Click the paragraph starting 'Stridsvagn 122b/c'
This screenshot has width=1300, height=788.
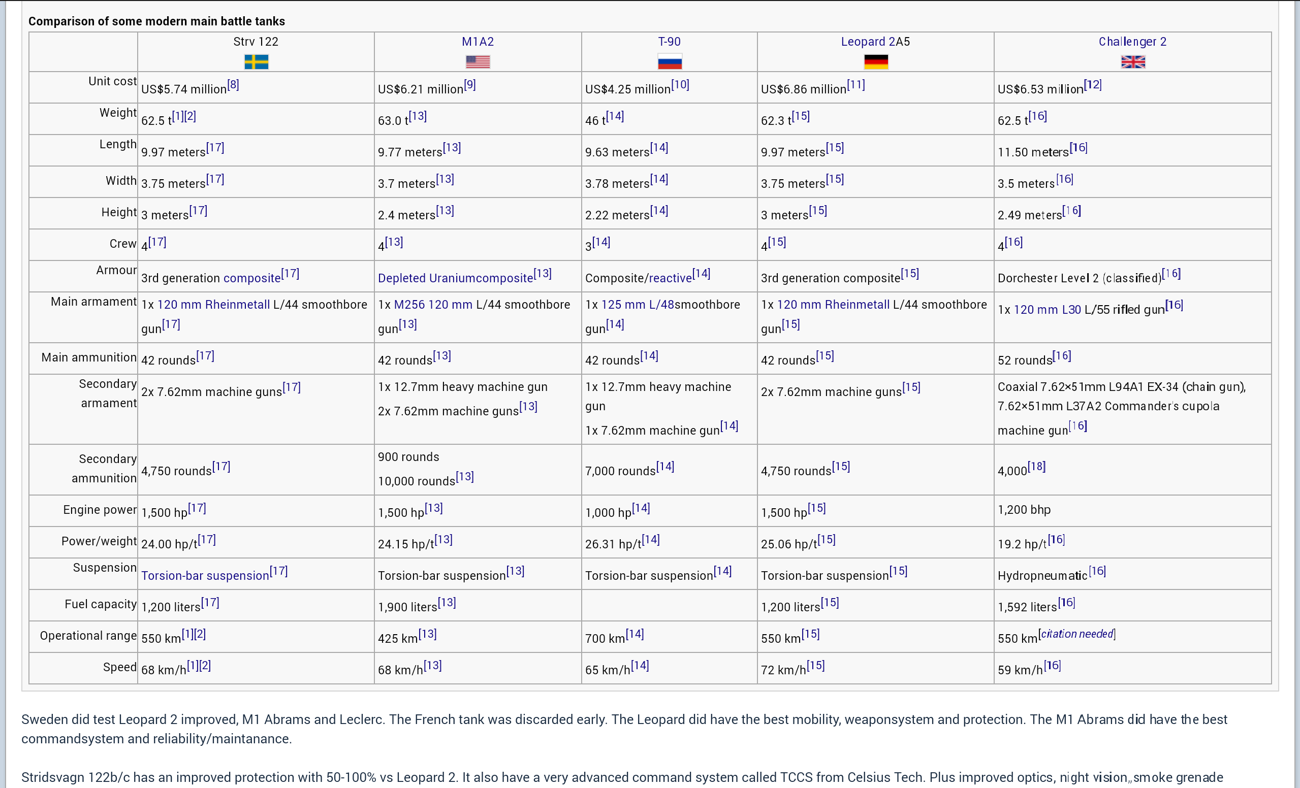coord(622,777)
